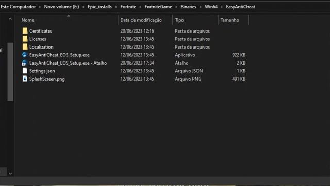Click the 20/06/2023 12:16 date cell
The image size is (330, 186).
[x=137, y=31]
